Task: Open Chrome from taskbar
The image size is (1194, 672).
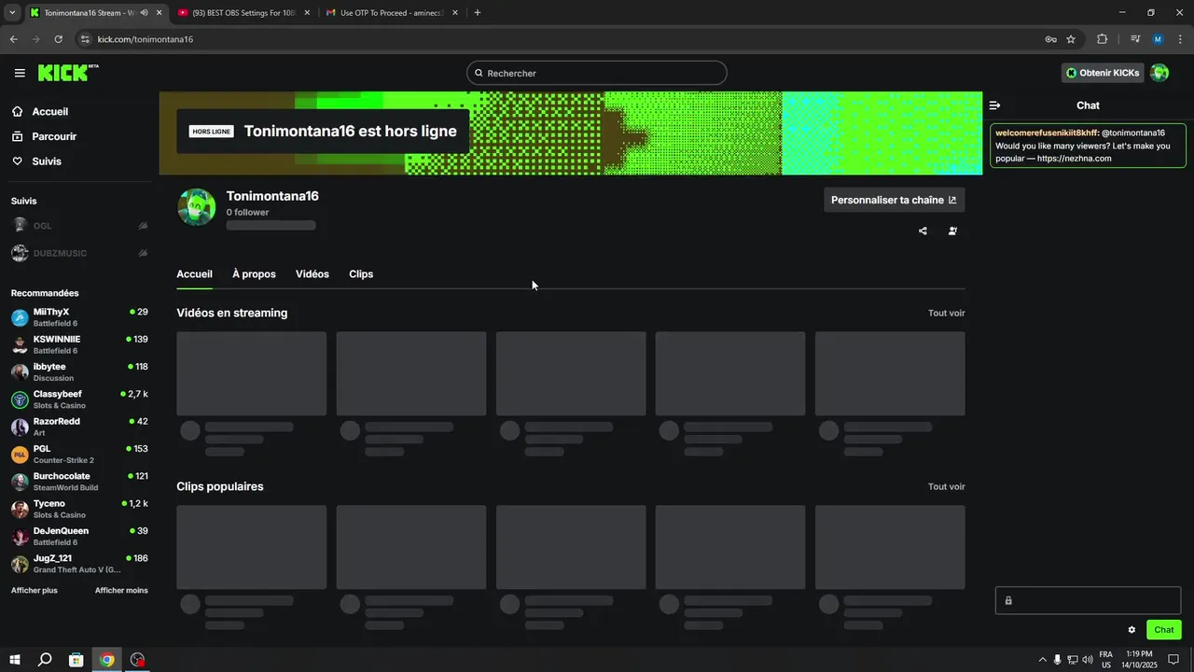Action: [x=107, y=660]
